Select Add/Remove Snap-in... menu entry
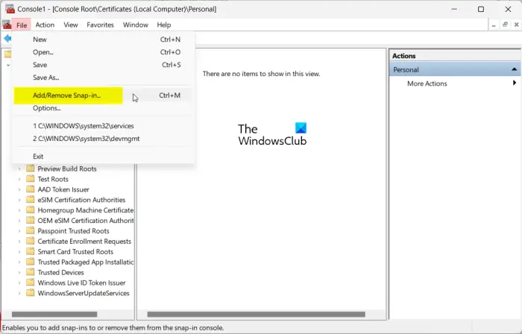Viewport: 522px width, 334px height. click(x=103, y=95)
